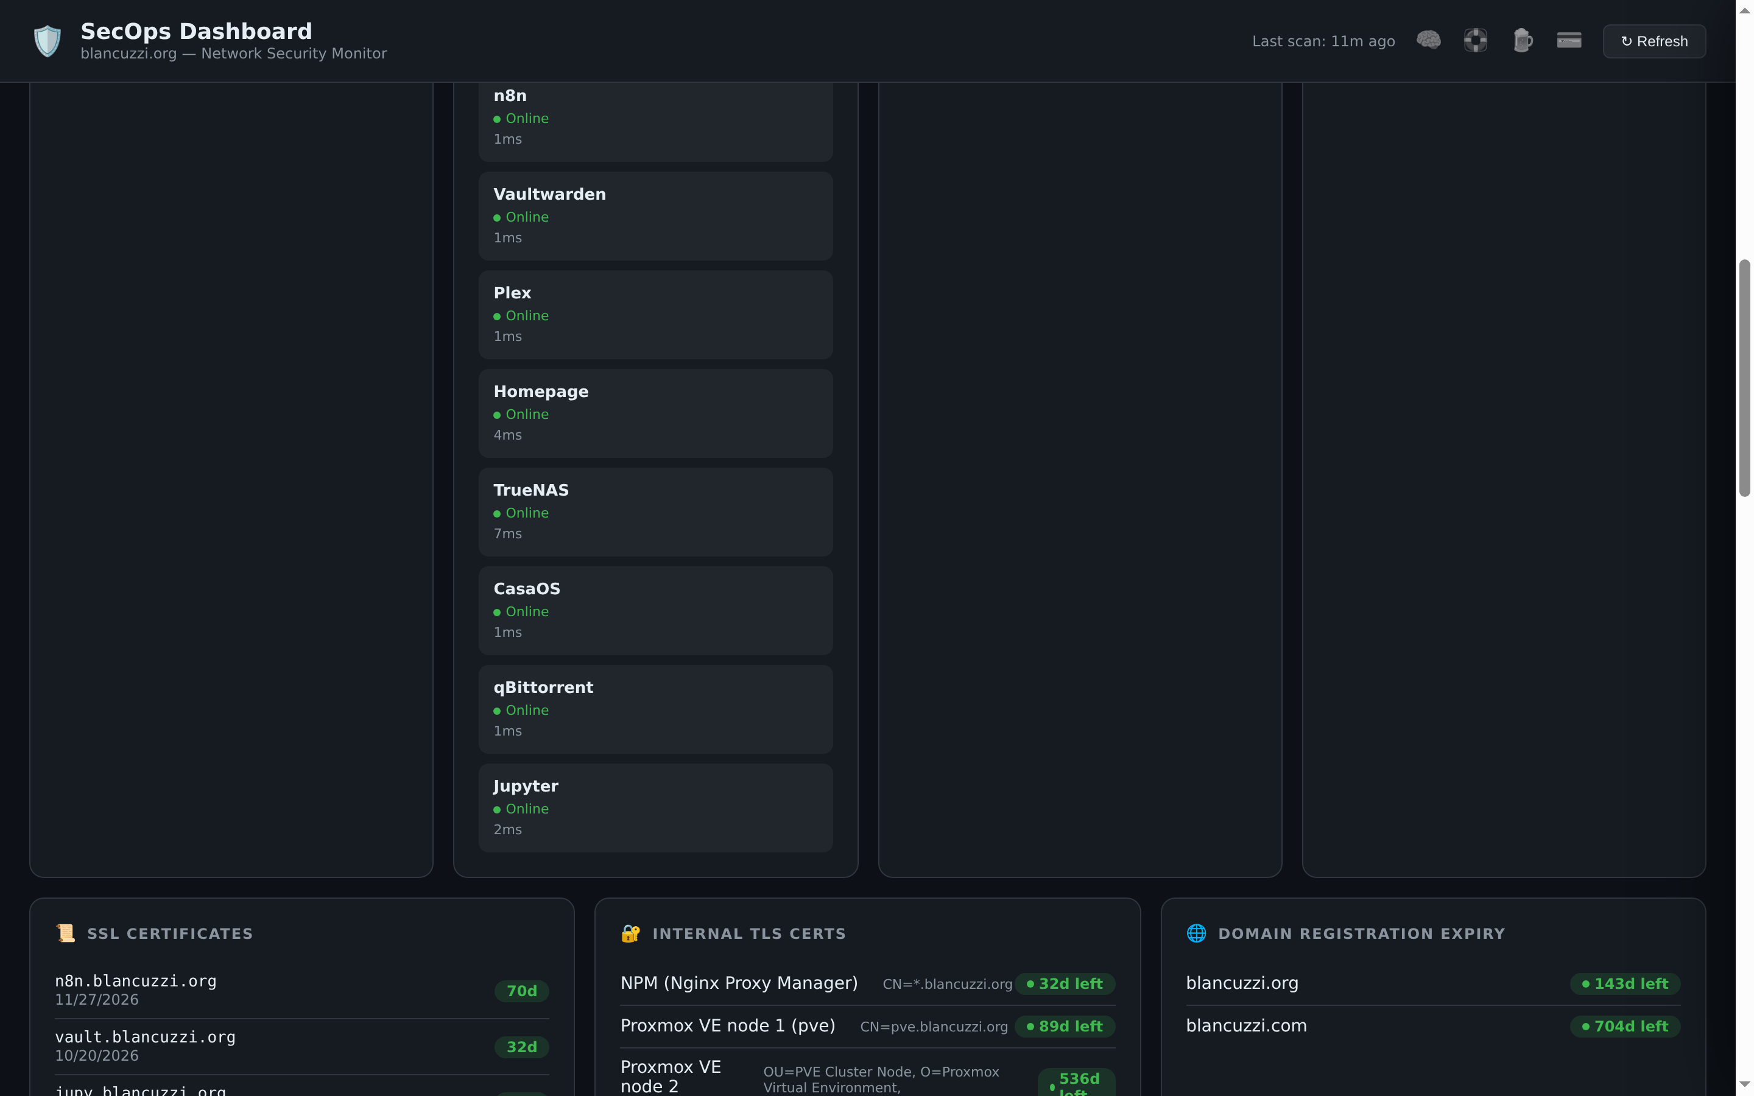Click the blancuzzi.com domain row
The height and width of the screenshot is (1096, 1754).
pos(1433,1027)
